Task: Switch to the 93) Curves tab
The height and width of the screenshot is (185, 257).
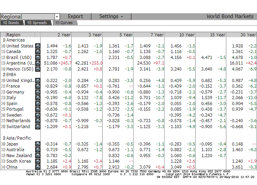Action: pyautogui.click(x=64, y=23)
